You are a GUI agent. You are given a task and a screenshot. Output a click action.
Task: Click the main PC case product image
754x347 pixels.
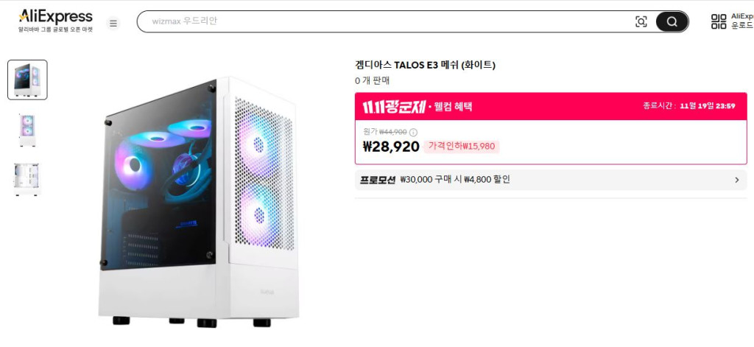[x=199, y=201]
